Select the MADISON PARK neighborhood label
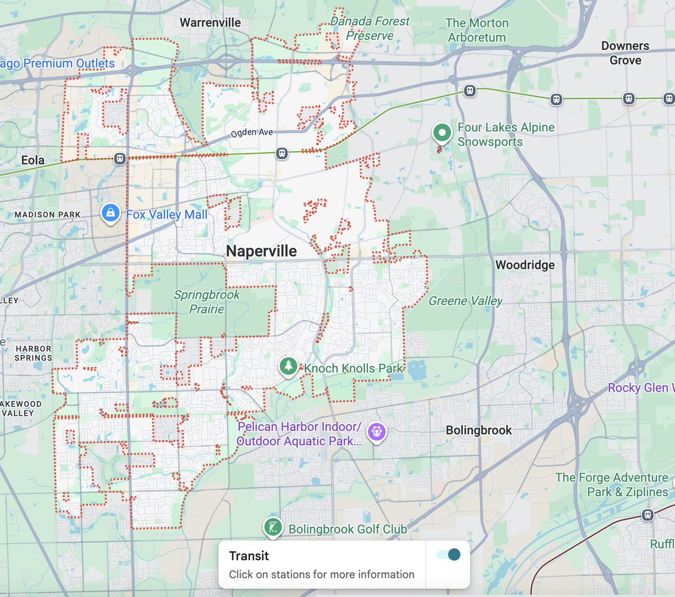675x597 pixels. click(47, 215)
